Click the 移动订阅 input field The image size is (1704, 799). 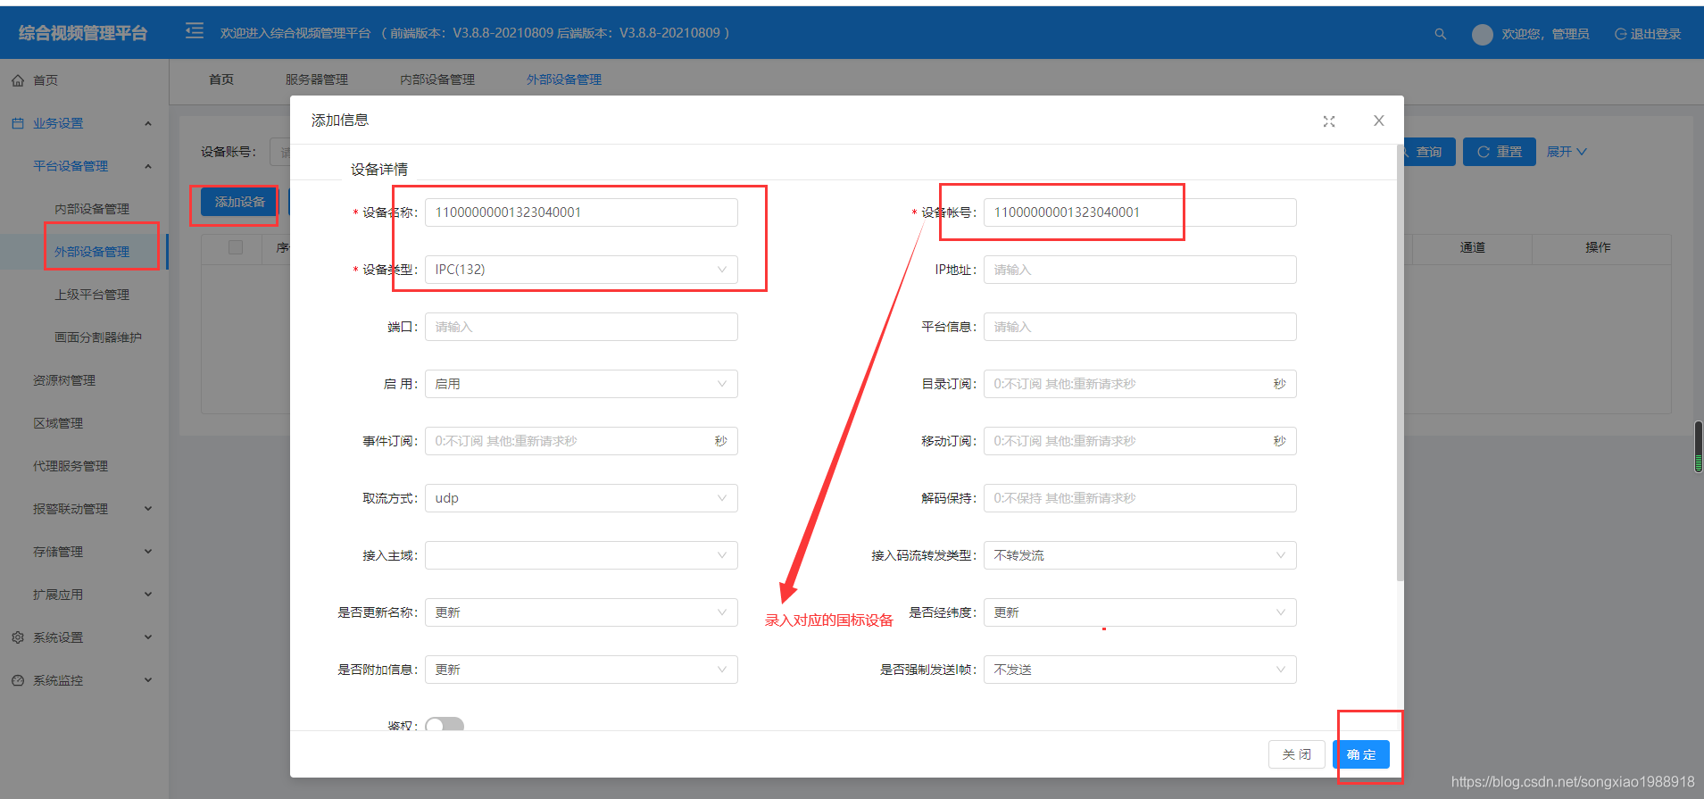click(x=1140, y=441)
